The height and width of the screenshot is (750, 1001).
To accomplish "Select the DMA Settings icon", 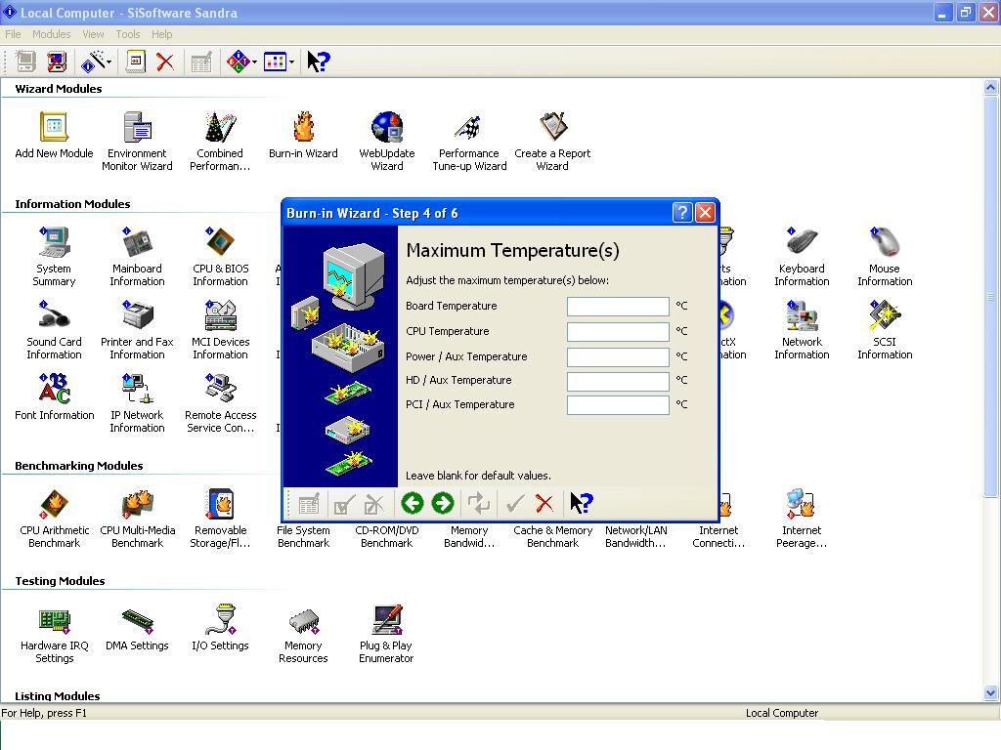I will (137, 627).
